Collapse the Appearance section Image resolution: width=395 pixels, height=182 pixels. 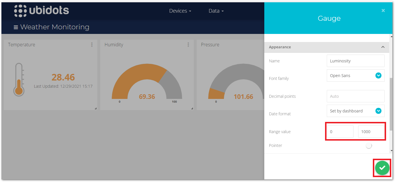click(383, 47)
